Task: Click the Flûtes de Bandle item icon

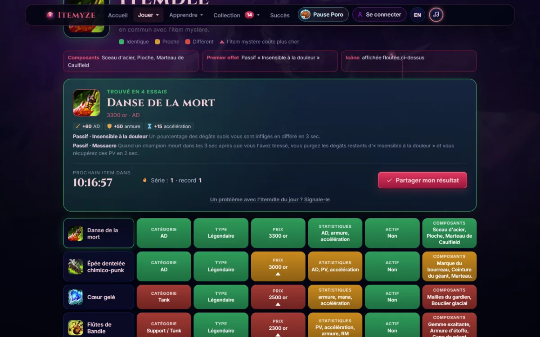Action: tap(76, 328)
